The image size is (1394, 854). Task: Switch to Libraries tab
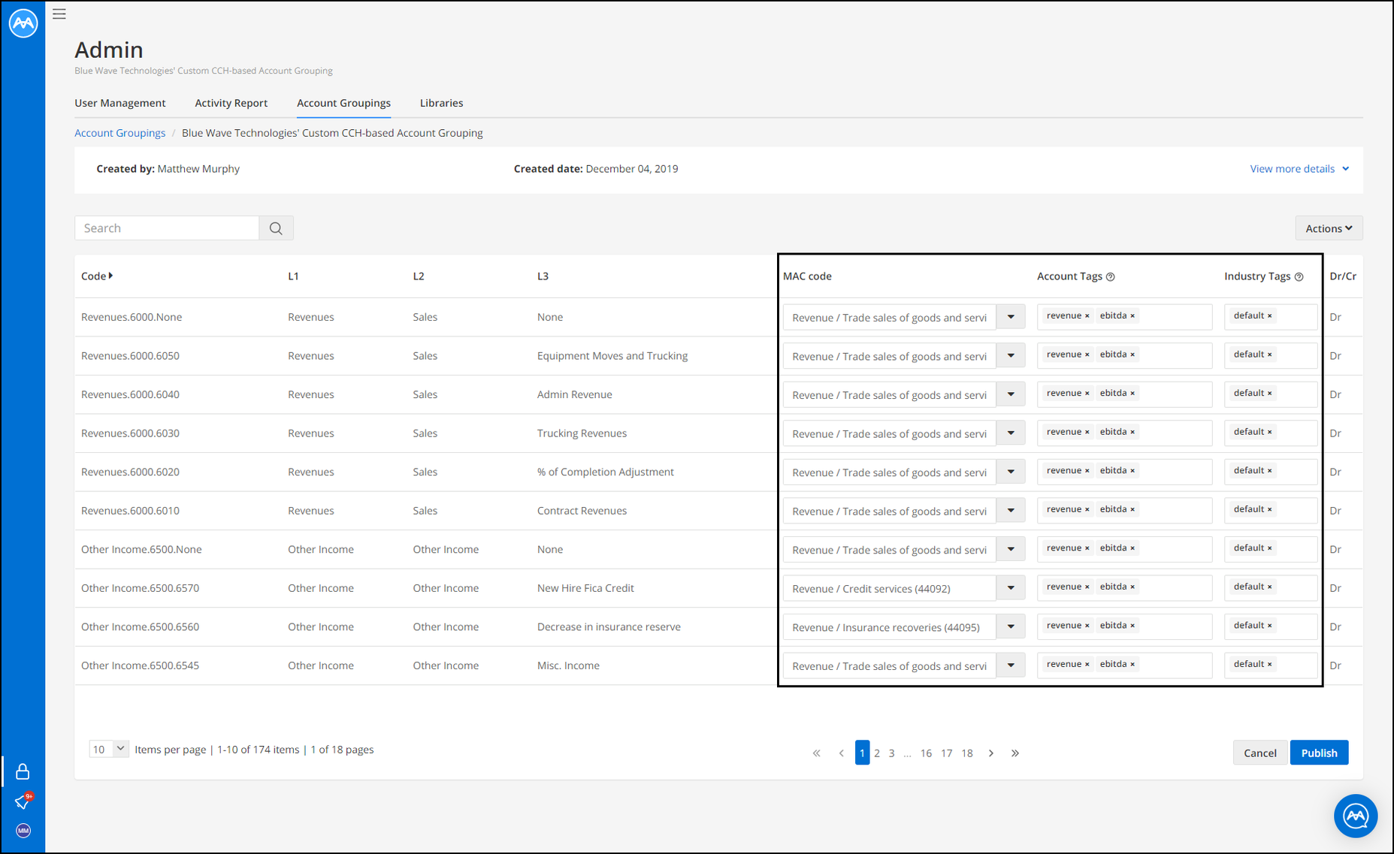441,103
